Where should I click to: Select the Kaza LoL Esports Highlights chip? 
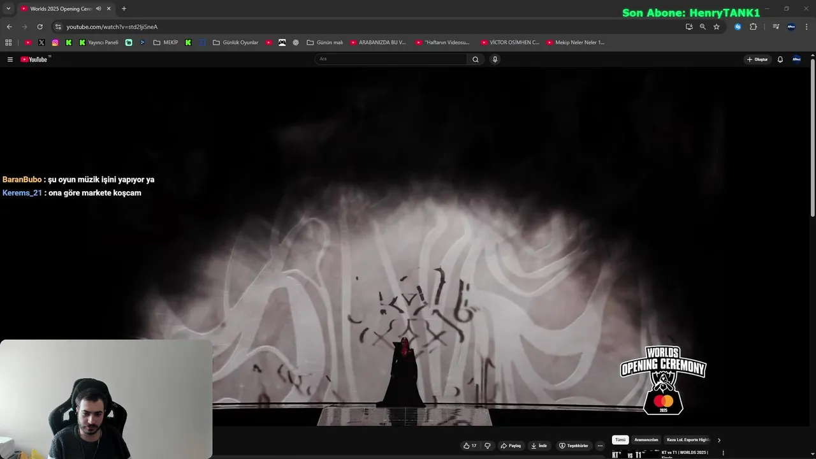coord(688,440)
